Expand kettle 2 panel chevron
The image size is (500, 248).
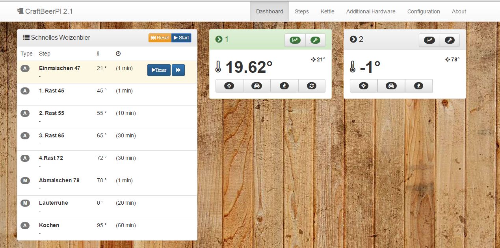[x=353, y=39]
